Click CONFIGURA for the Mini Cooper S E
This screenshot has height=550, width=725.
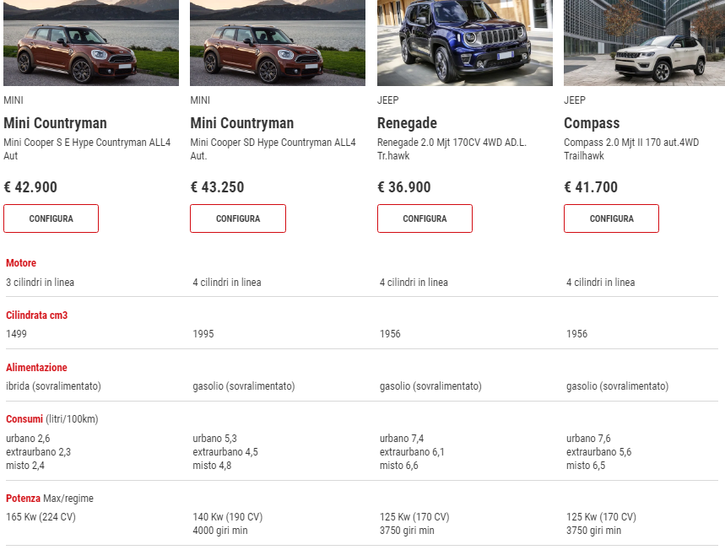point(51,218)
